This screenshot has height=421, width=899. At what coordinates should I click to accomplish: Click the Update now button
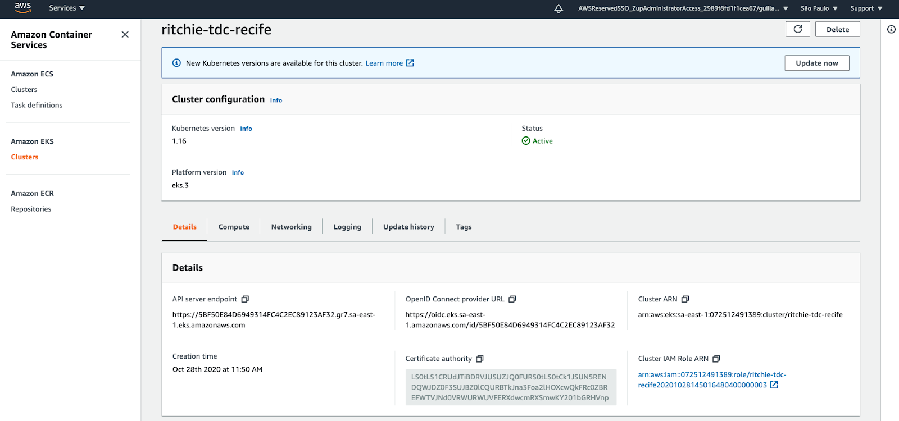coord(817,63)
